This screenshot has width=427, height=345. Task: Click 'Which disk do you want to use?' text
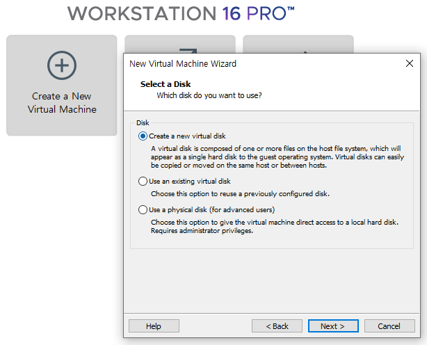click(209, 95)
